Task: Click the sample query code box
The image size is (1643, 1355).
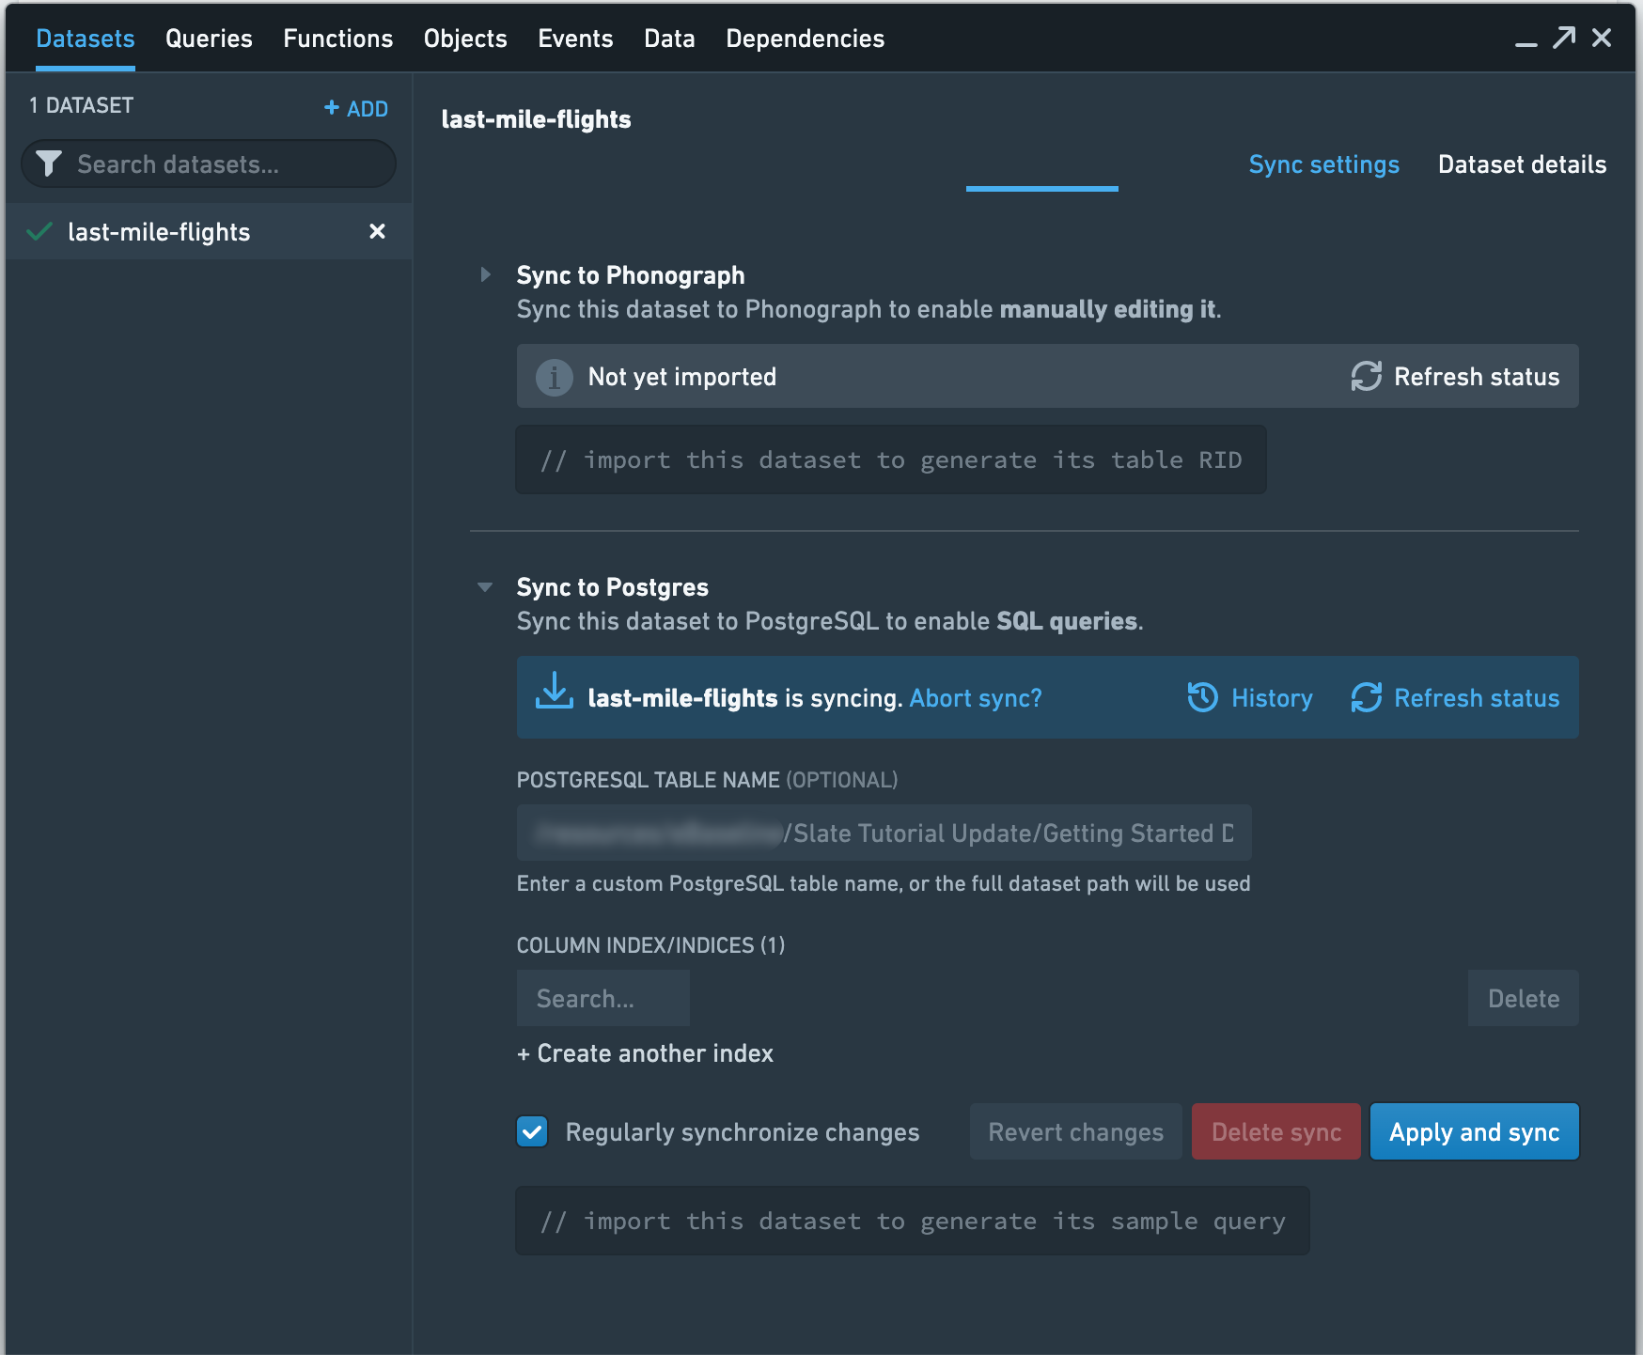Action: pos(912,1221)
